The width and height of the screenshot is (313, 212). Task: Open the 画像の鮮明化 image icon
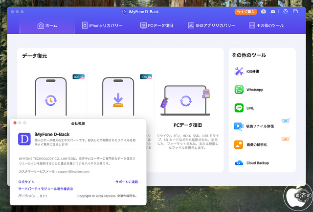coord(239,144)
